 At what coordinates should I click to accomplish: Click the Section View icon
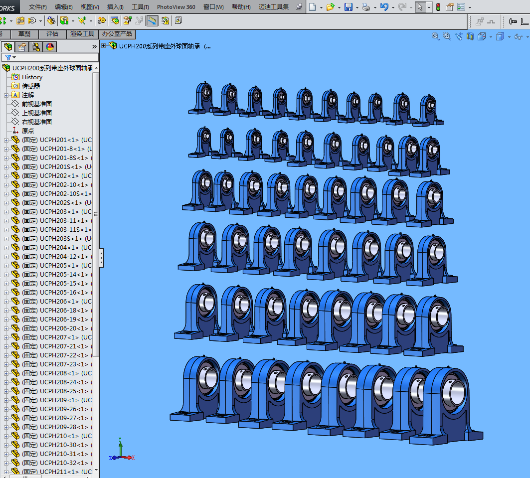tap(470, 36)
